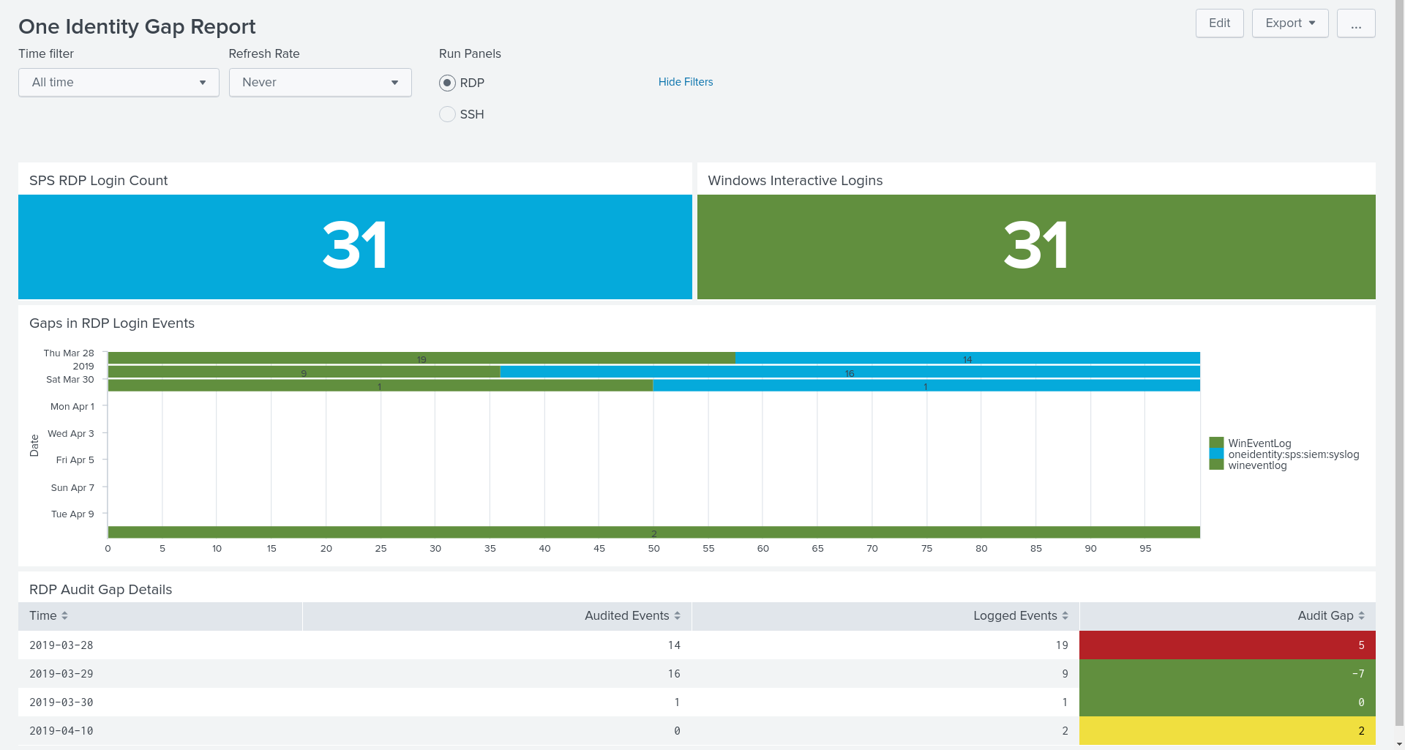Click the lowercase wineventlog legend entry
Screen dimensions: 1405x750
pos(1257,465)
